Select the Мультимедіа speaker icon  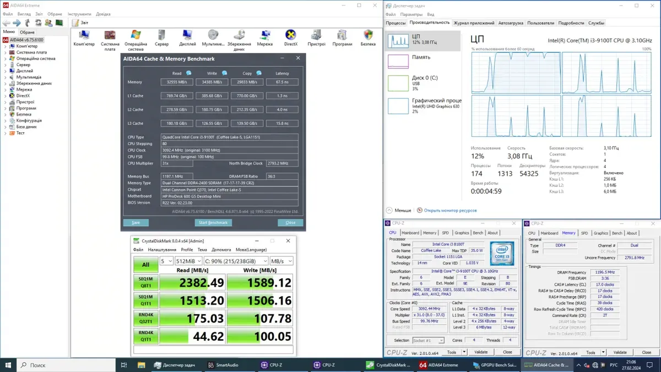pos(213,36)
